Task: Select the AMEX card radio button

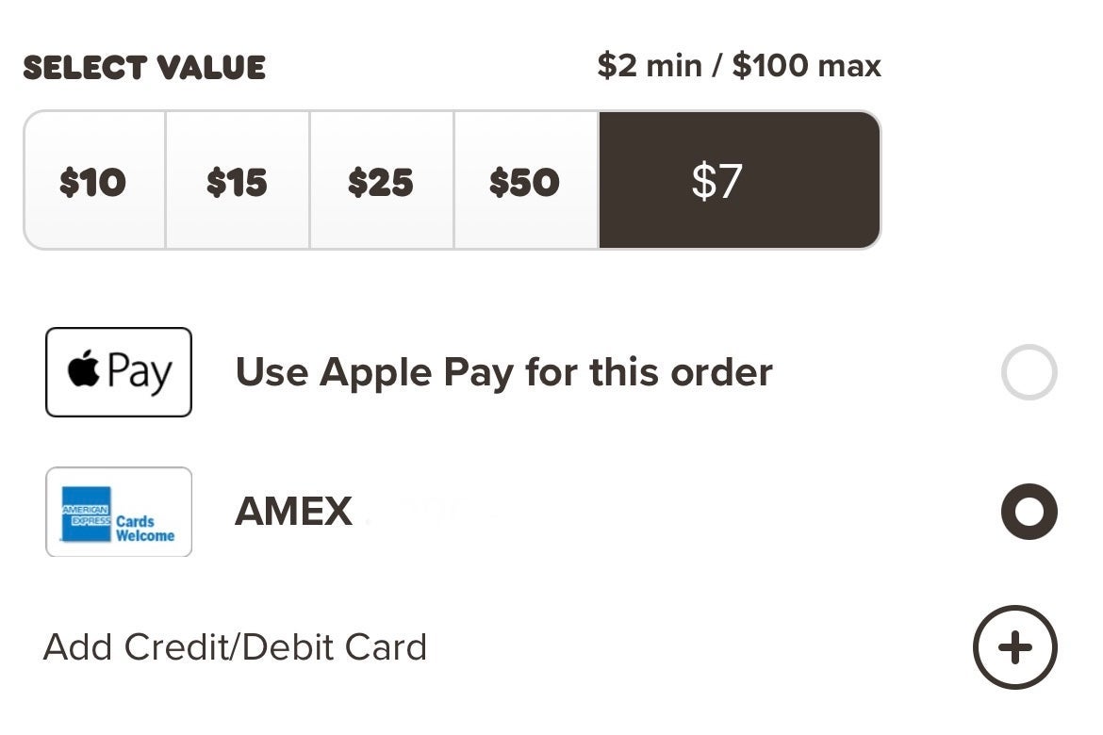Action: click(1029, 512)
